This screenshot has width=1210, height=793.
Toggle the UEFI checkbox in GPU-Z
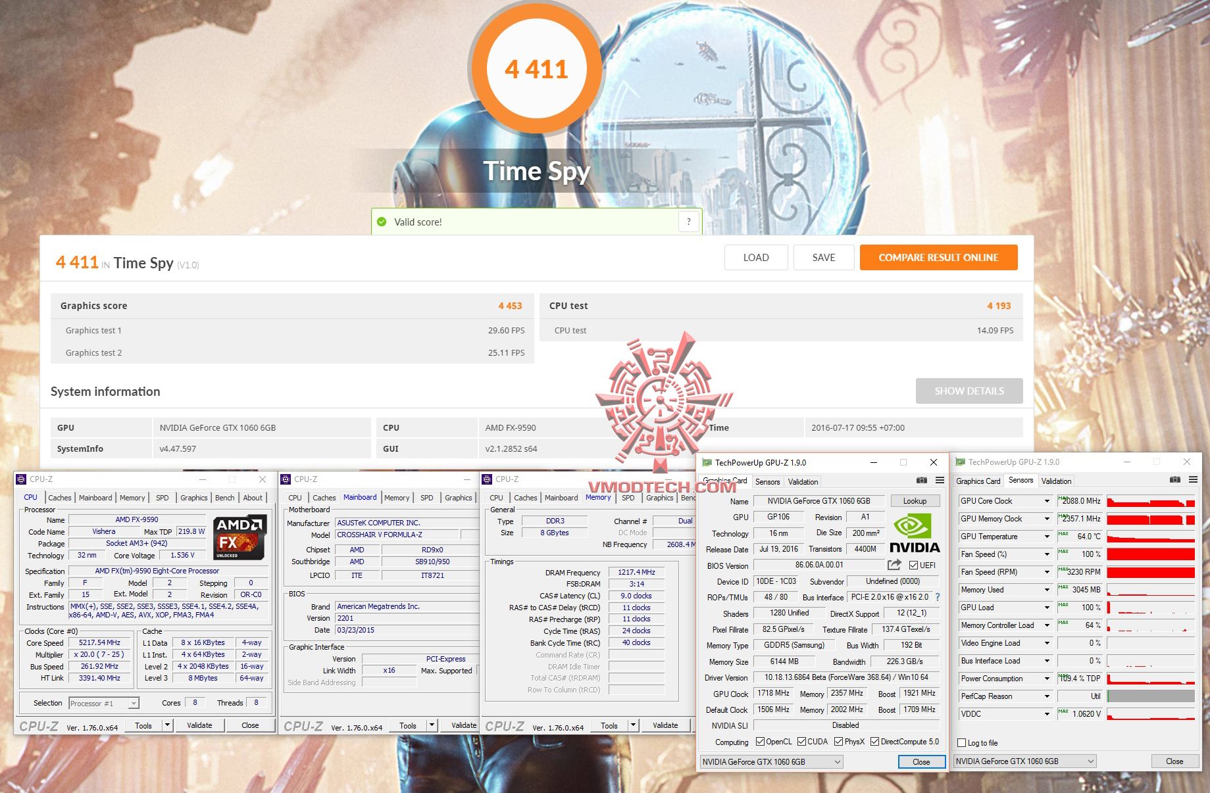point(914,565)
